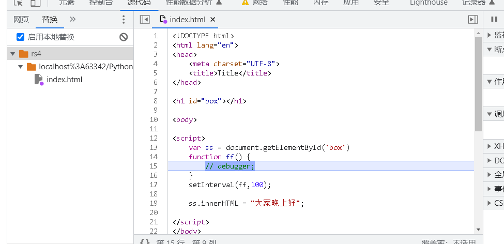Select the 替换 navigator tab
The width and height of the screenshot is (504, 244).
click(50, 20)
